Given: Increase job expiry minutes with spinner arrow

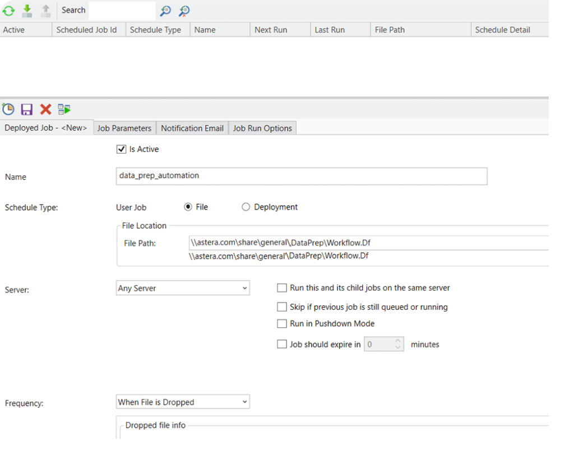Looking at the screenshot, I should pos(398,341).
